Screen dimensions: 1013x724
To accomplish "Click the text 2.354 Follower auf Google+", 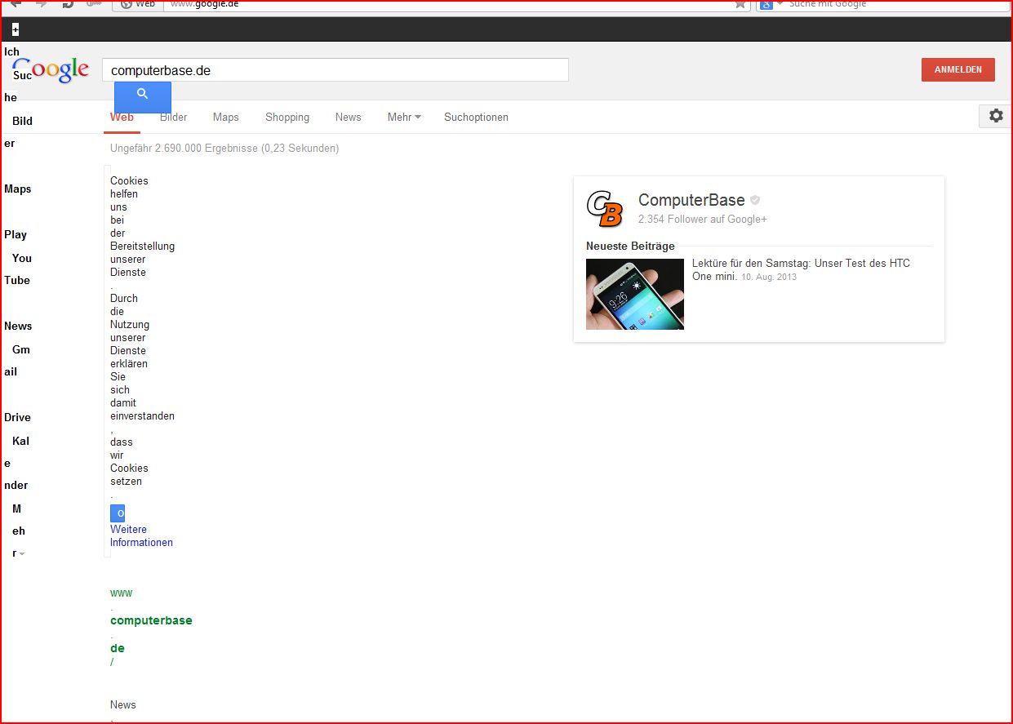I will point(703,220).
